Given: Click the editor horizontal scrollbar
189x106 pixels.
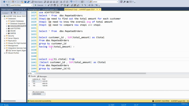Looking at the screenshot, I should coord(92,73).
